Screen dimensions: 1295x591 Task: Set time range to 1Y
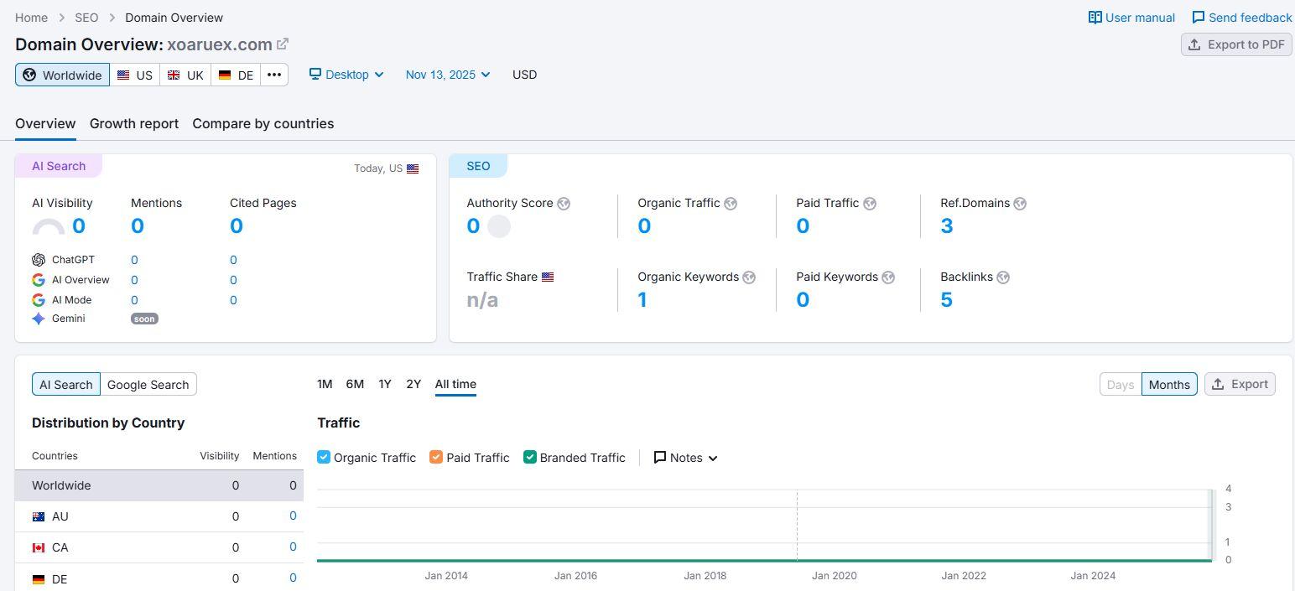point(385,384)
